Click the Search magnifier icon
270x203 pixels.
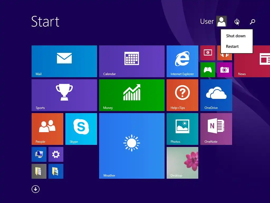[252, 22]
